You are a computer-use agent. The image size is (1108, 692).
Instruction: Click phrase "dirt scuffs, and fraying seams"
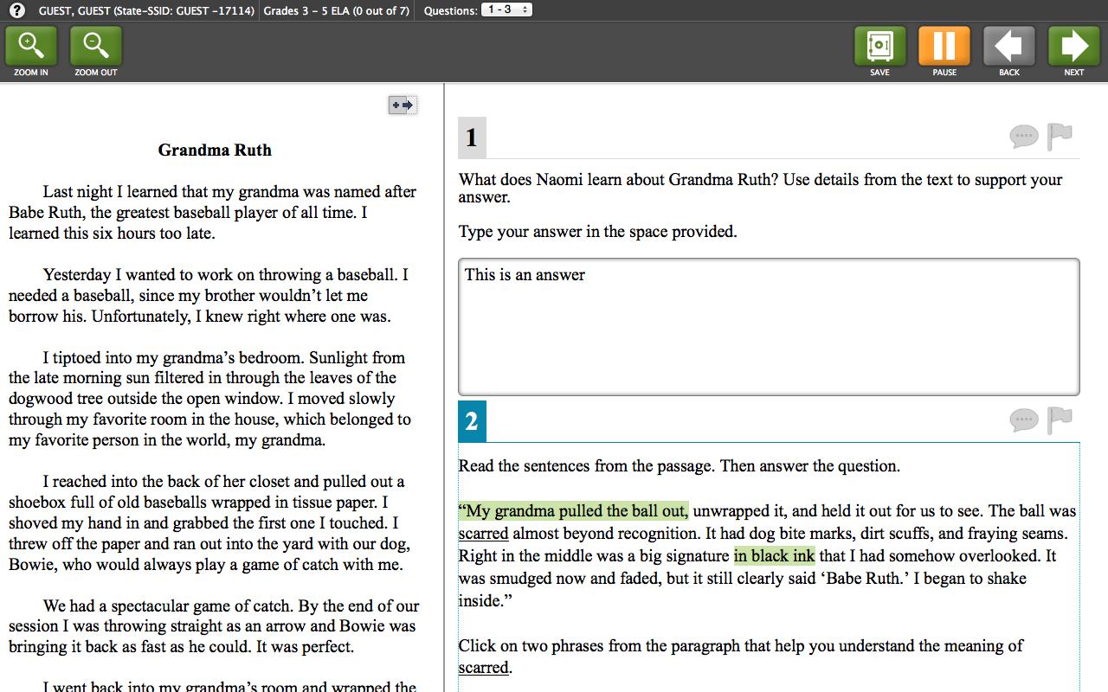tap(963, 533)
